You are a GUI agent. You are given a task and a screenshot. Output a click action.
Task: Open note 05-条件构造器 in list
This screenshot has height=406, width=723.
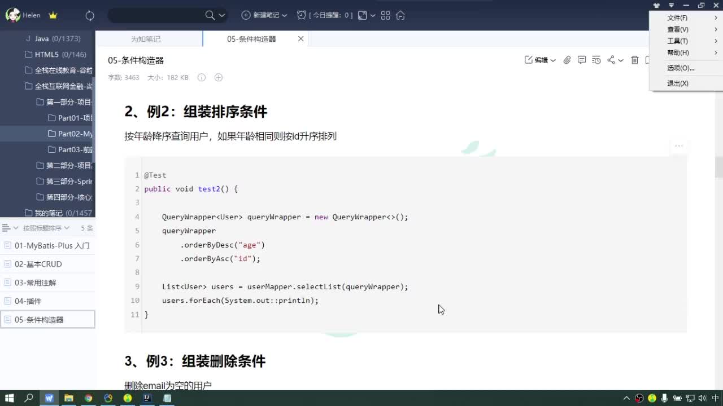(47, 320)
